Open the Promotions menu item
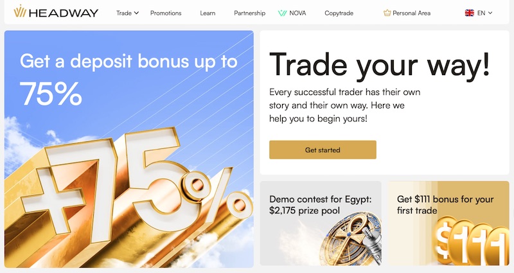This screenshot has height=273, width=514. click(166, 13)
